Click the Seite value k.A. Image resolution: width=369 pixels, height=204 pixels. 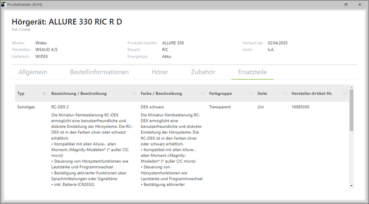point(271,50)
